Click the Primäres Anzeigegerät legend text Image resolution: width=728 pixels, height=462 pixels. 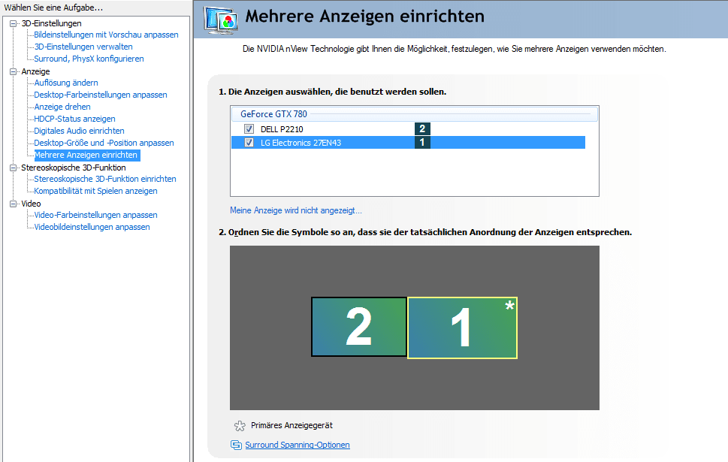[292, 425]
